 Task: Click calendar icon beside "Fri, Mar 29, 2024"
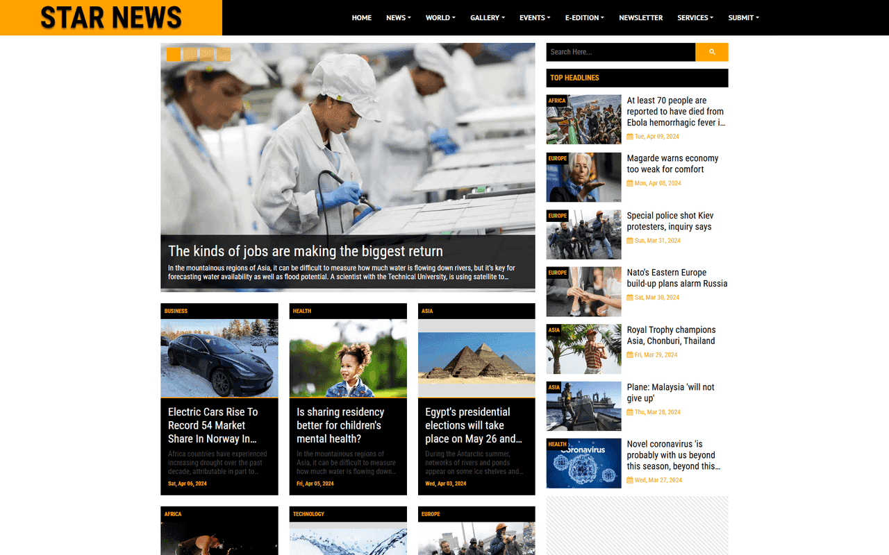(x=631, y=355)
